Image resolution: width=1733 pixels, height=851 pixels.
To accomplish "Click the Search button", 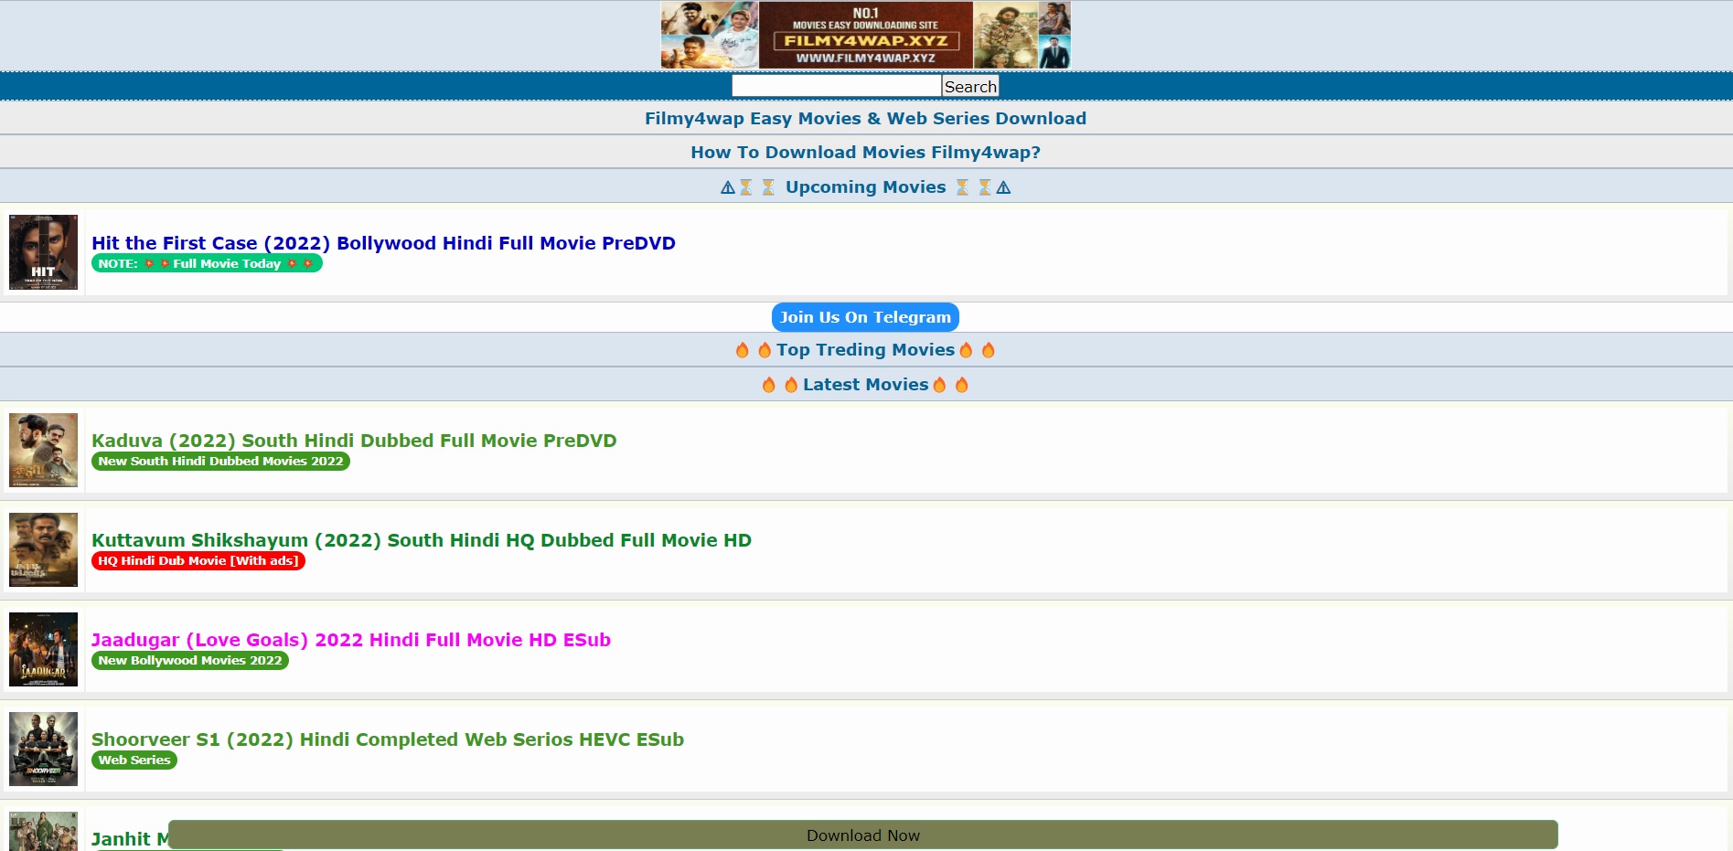I will tap(970, 86).
